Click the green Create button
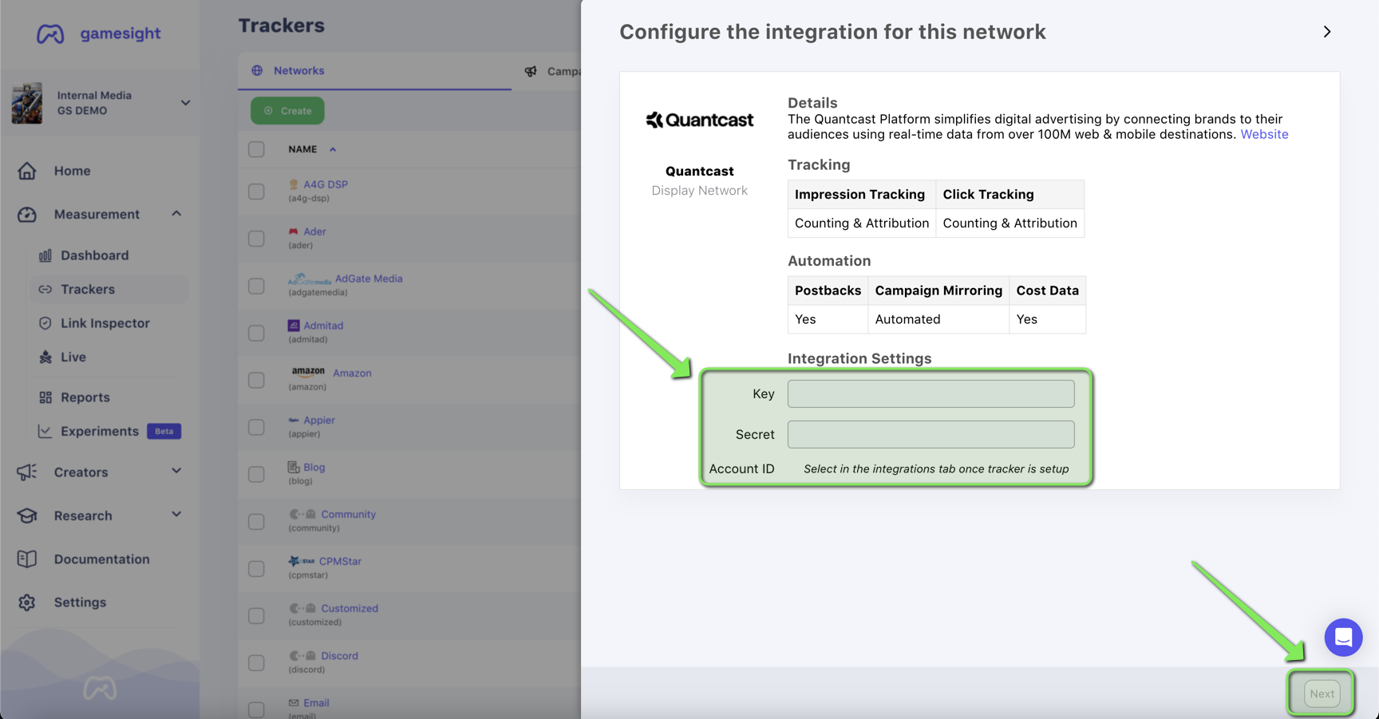 287,111
